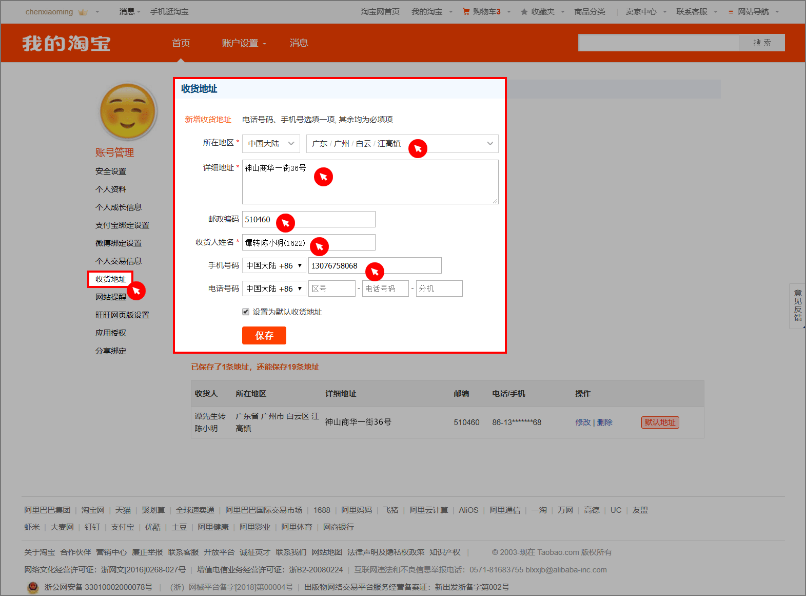Screen dimensions: 806x596
Task: Expand 我的淘宝 top bar dropdown
Action: coord(451,12)
